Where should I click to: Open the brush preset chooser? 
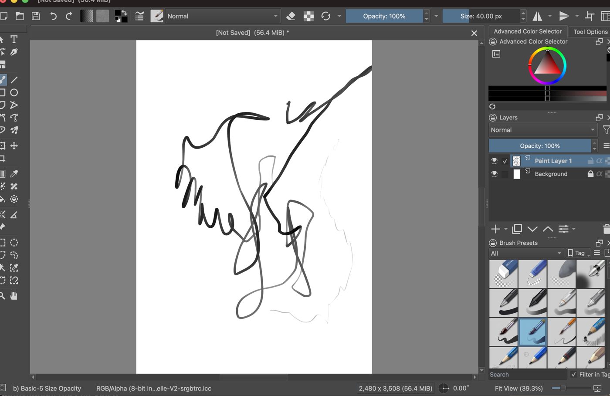pos(157,16)
